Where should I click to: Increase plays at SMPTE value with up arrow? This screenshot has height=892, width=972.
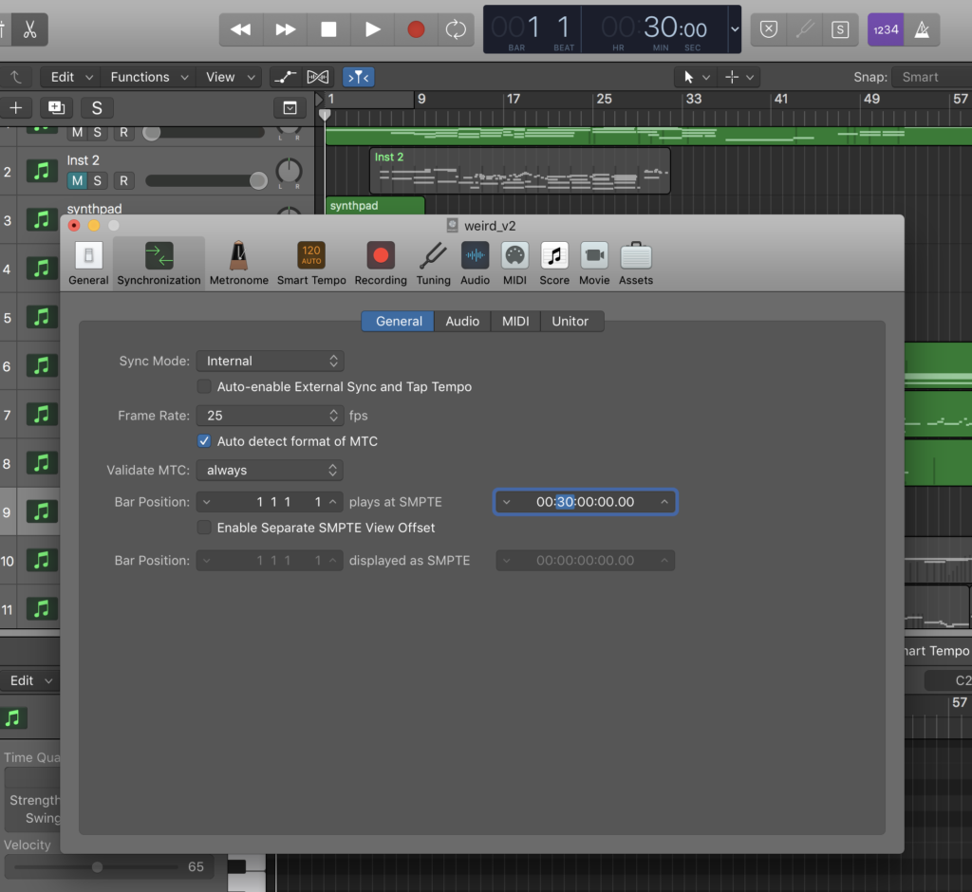click(664, 501)
